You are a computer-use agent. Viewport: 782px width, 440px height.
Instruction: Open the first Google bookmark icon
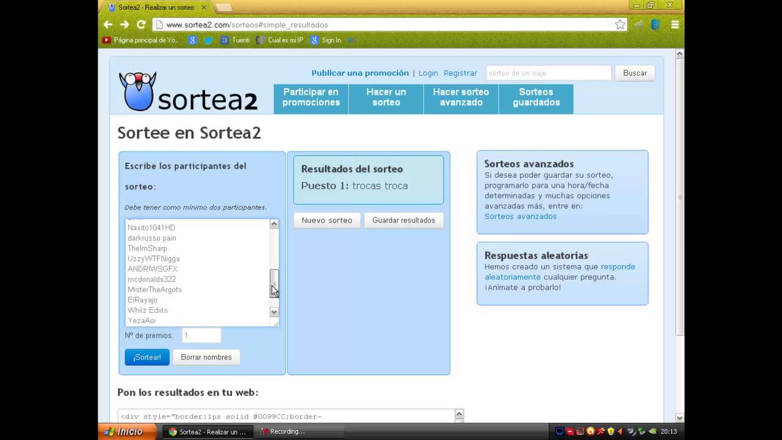pos(192,40)
